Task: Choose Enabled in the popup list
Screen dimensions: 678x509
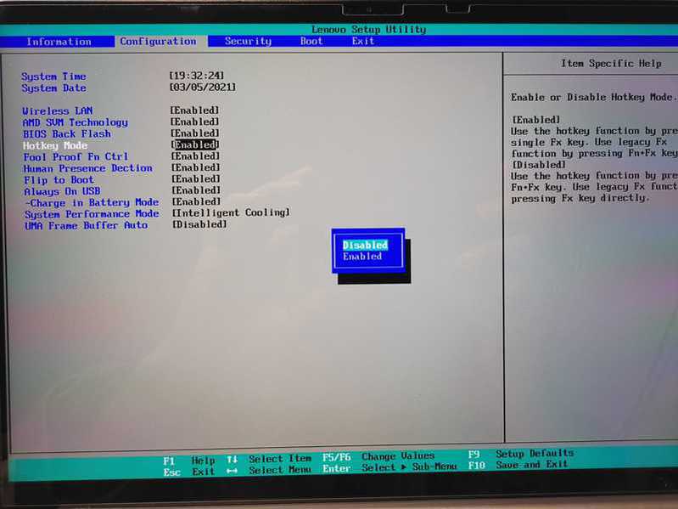Action: [x=362, y=257]
